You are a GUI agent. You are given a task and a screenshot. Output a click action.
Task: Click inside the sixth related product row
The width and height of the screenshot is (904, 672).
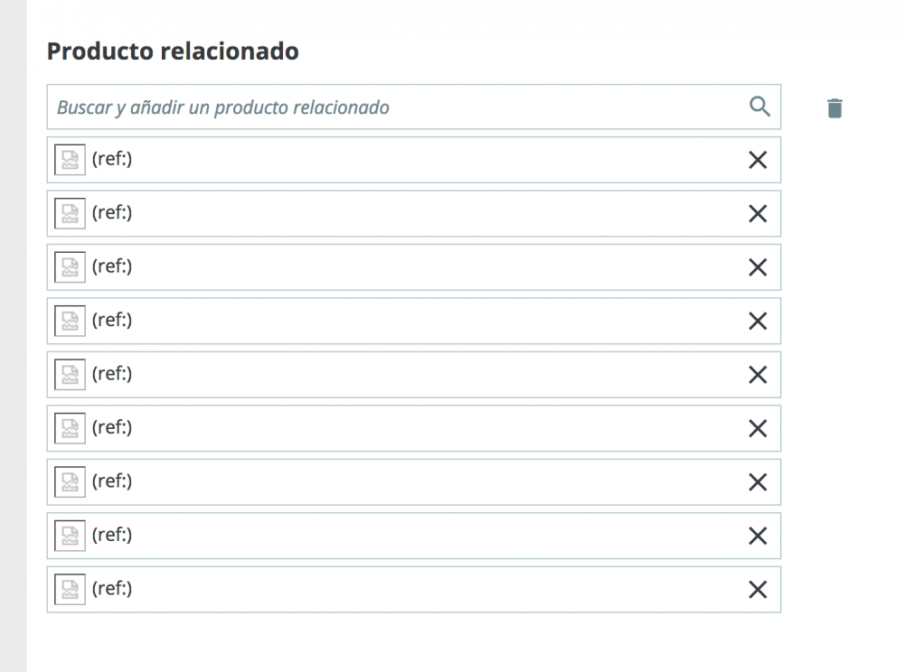(x=407, y=428)
